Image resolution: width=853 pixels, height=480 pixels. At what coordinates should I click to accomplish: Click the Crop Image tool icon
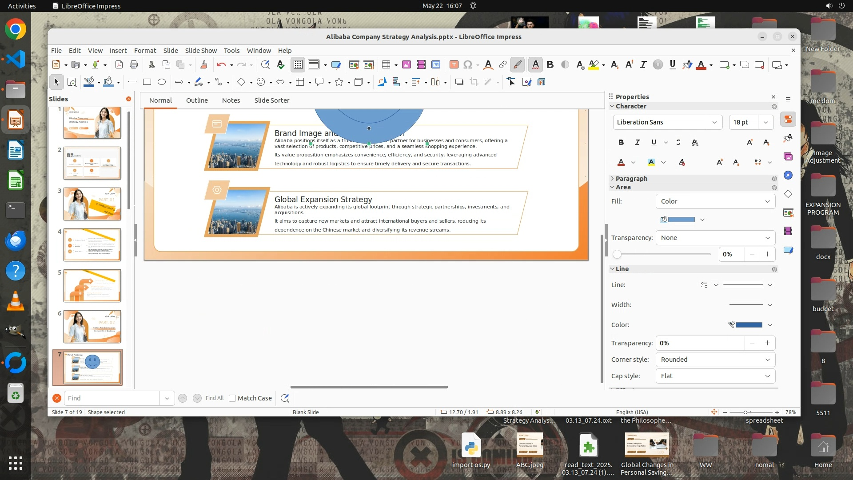pos(474,82)
